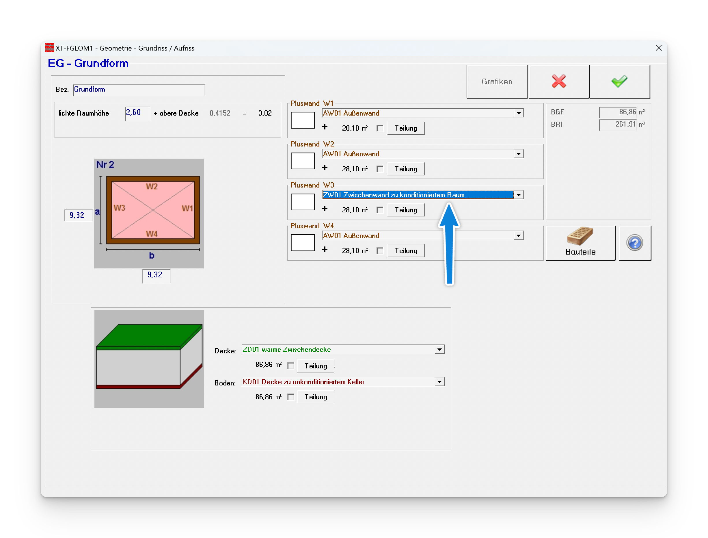
Task: Click the plus sign under Pluswand W4
Action: tap(325, 249)
